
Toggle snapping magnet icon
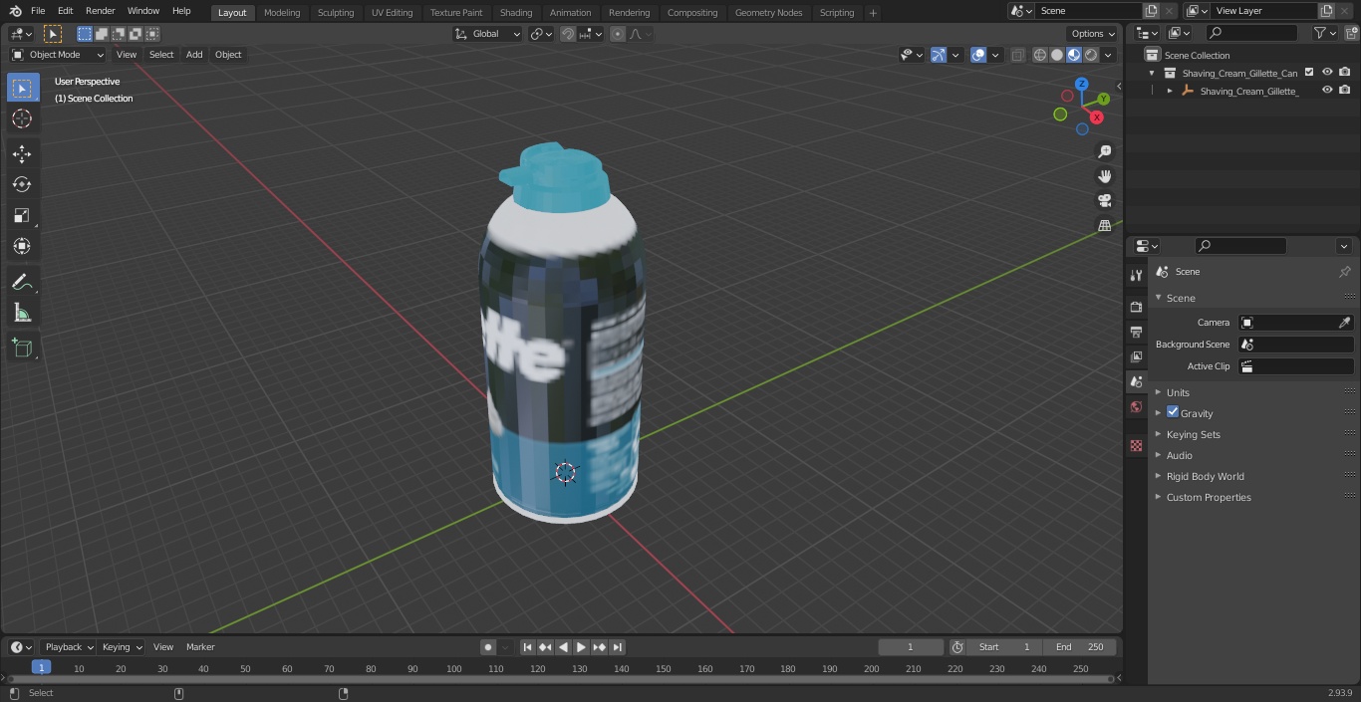click(x=568, y=34)
